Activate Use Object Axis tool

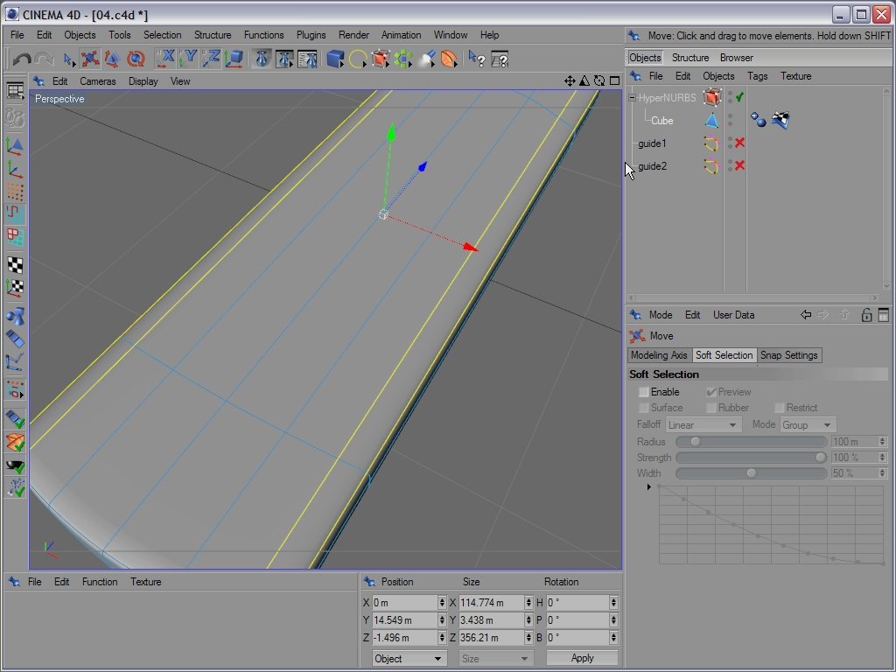15,169
